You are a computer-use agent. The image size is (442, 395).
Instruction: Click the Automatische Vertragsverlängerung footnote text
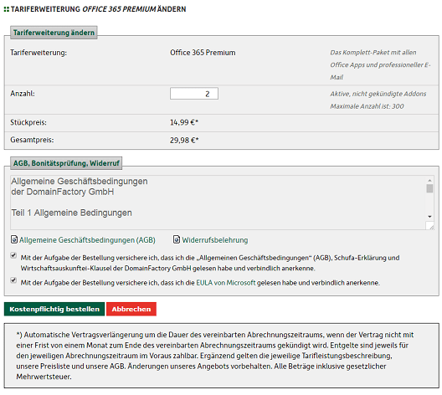[x=215, y=356]
